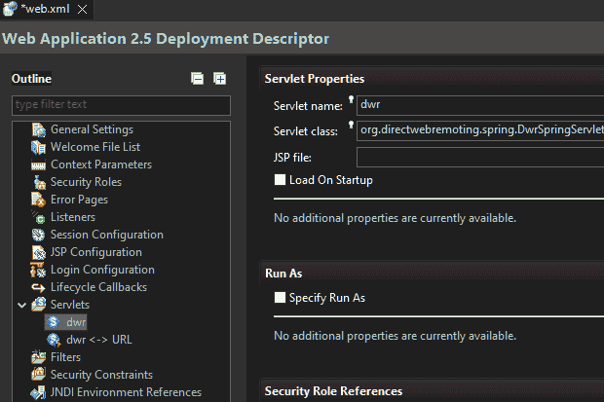Click the dwr URL mapping icon

[x=54, y=340]
